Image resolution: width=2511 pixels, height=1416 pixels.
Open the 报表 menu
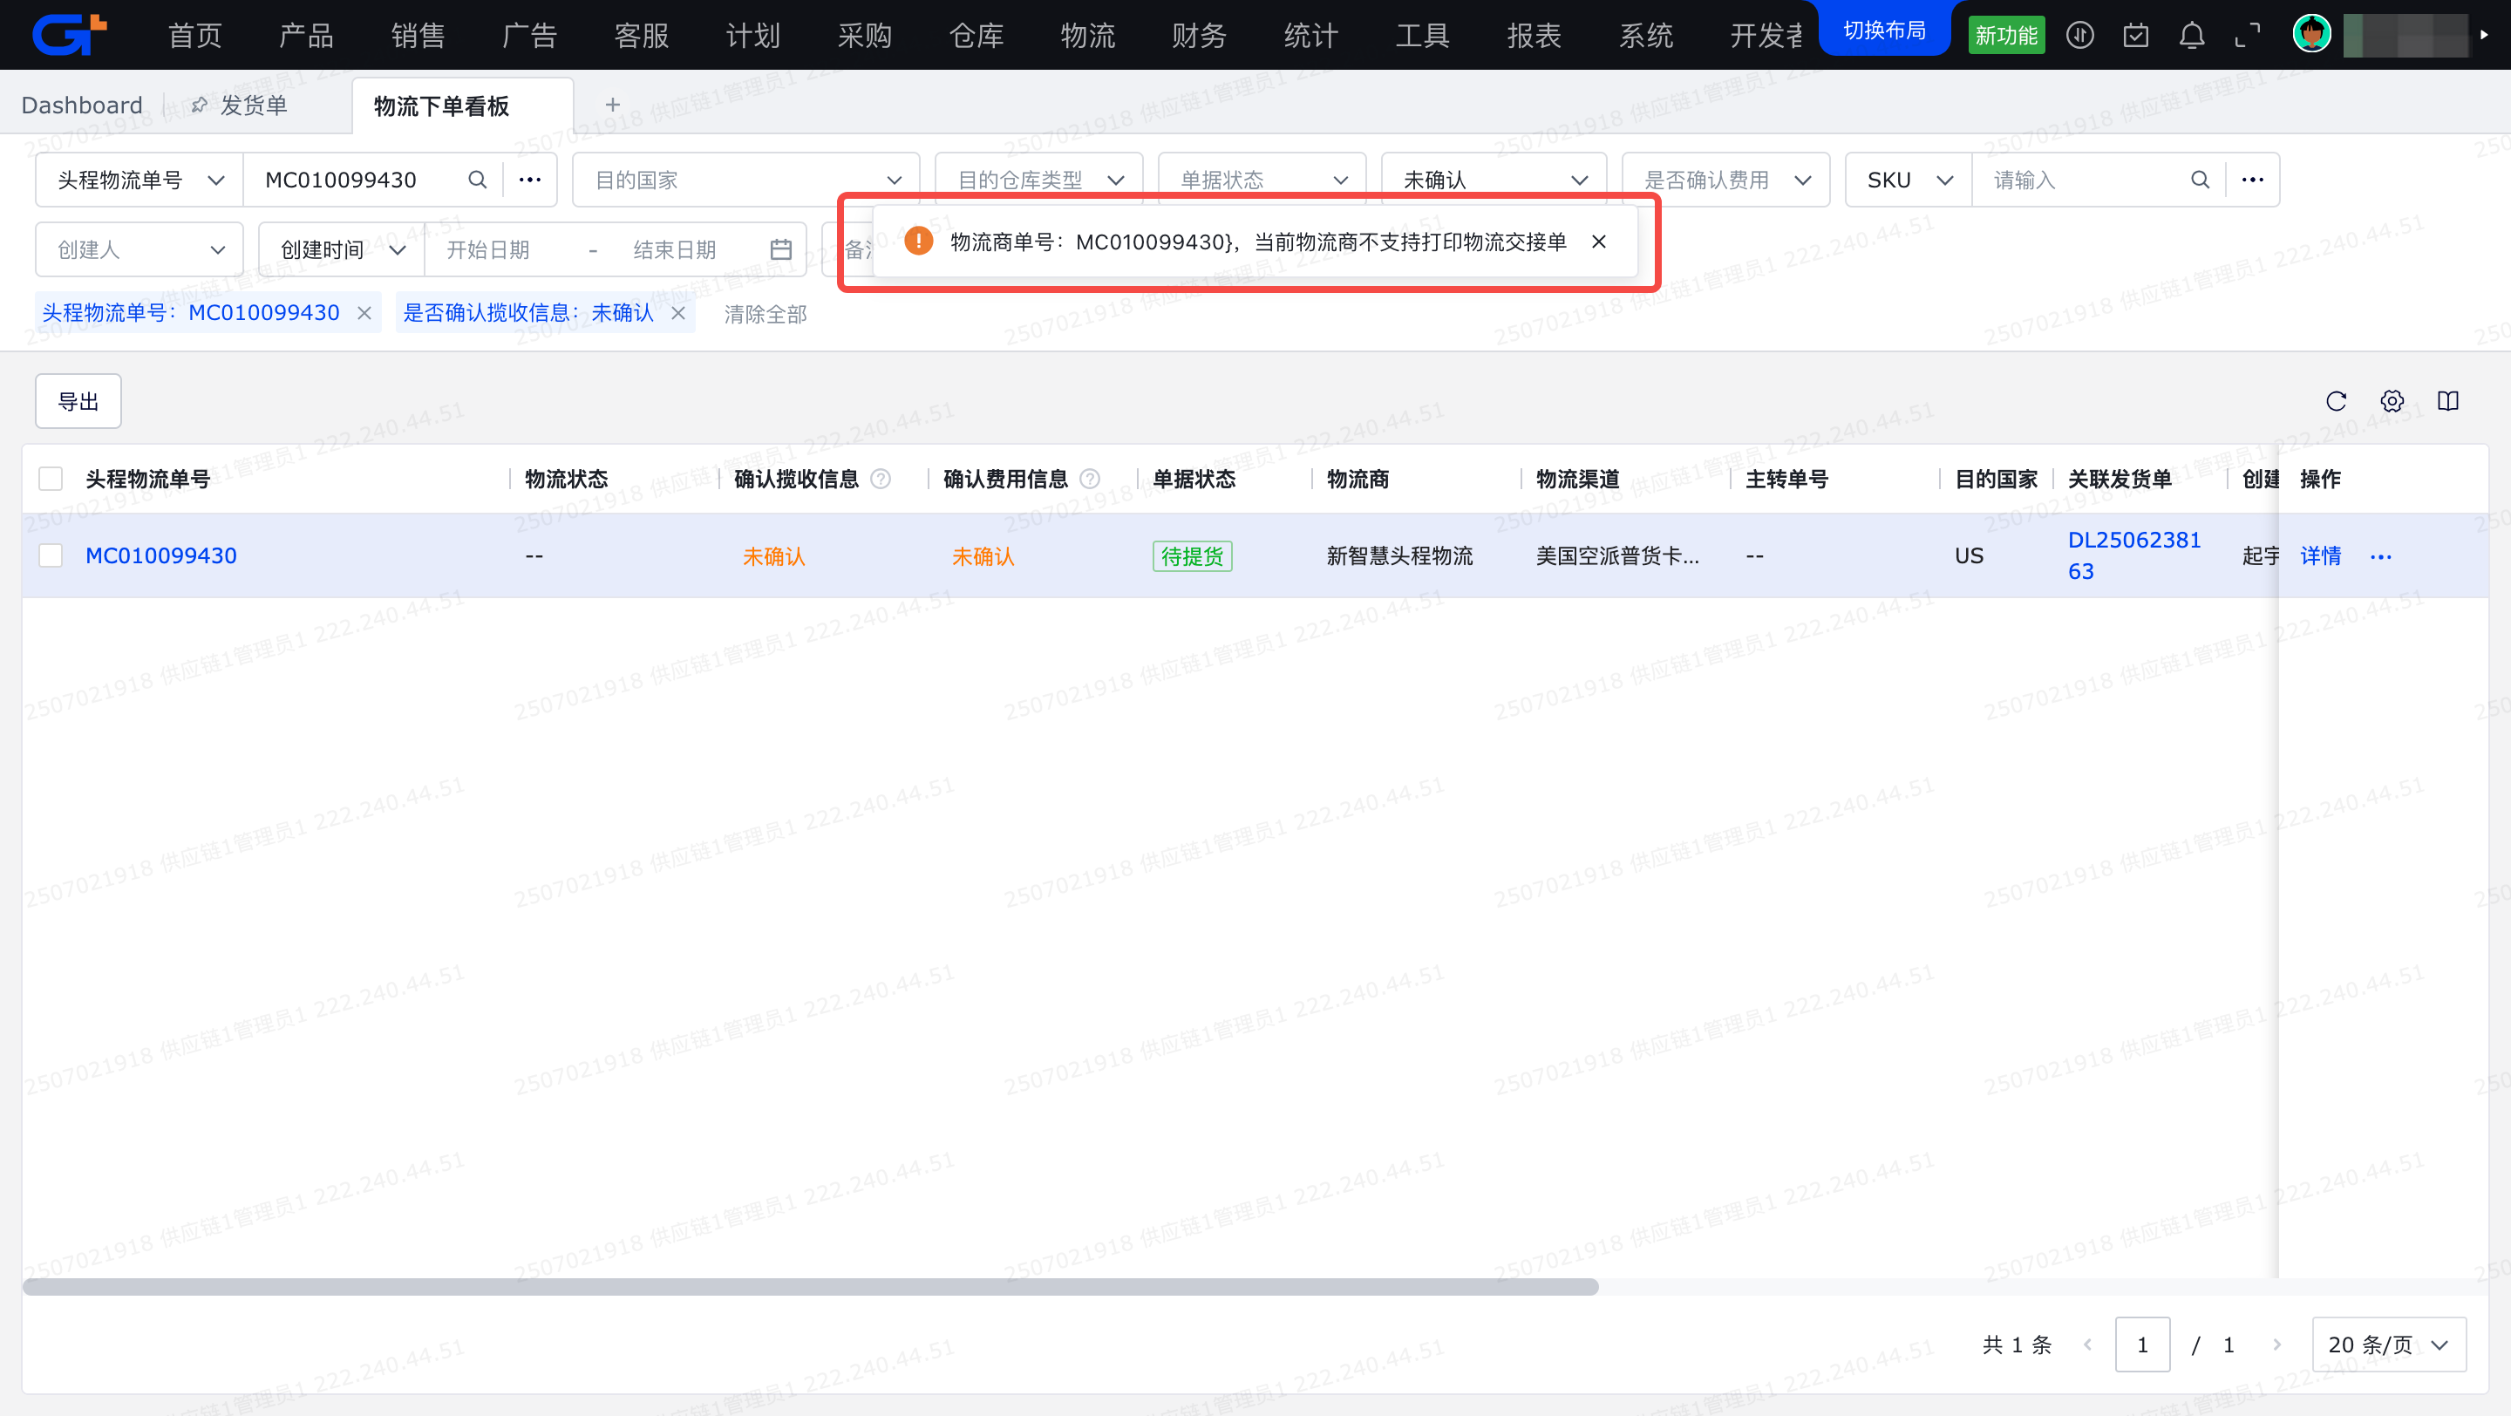click(1534, 36)
